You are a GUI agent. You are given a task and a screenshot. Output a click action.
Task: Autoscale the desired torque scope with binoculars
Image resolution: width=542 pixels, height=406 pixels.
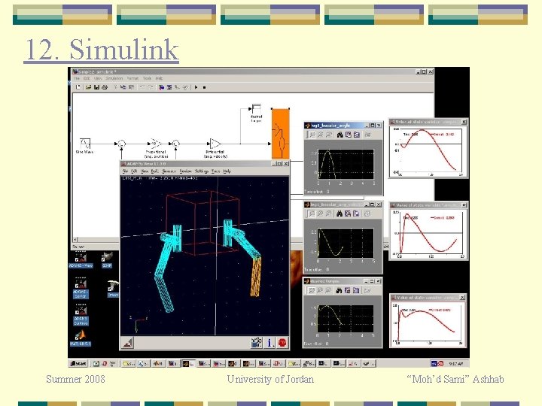339,291
